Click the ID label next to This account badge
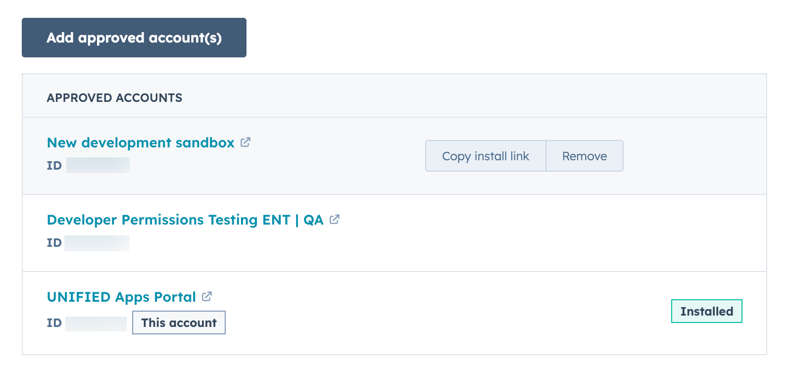 point(54,323)
